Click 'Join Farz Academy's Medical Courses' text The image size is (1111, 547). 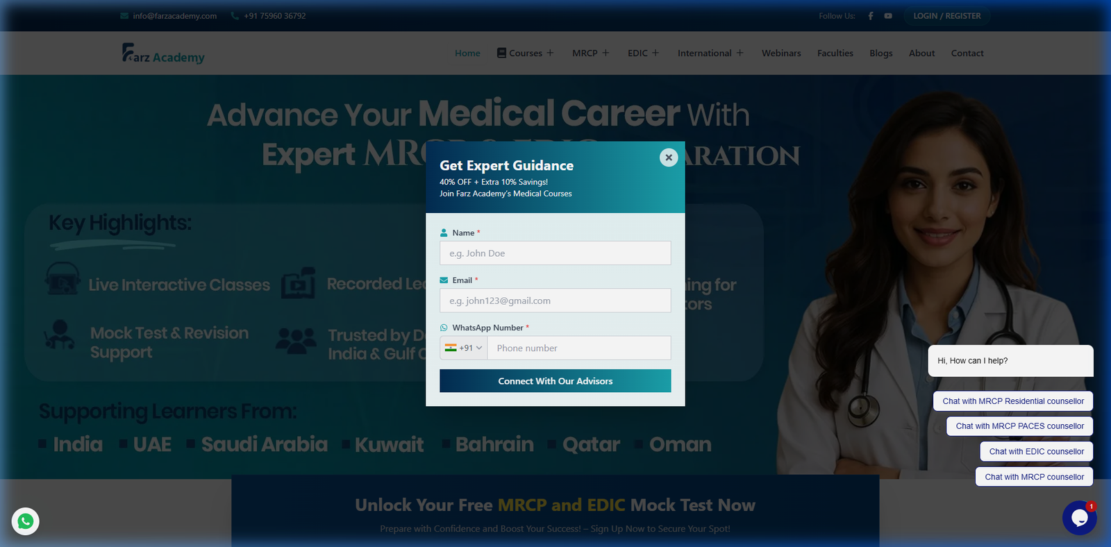(x=506, y=194)
